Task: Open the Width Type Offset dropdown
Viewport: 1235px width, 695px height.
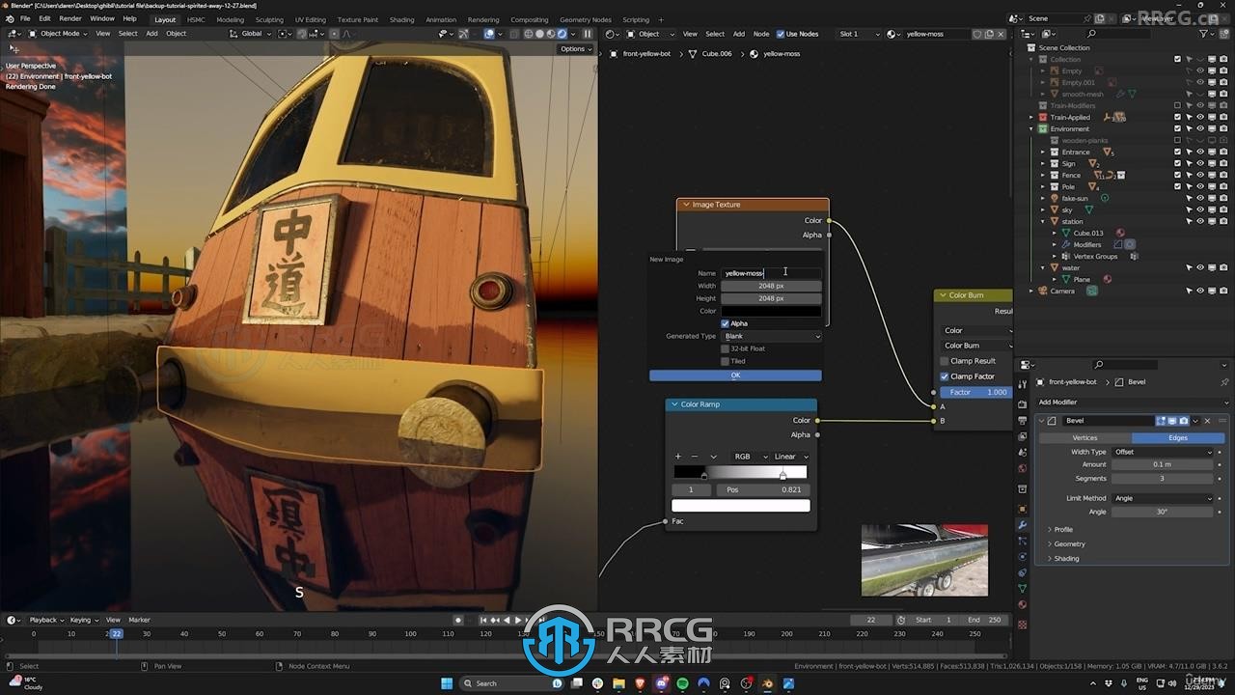Action: pos(1162,452)
